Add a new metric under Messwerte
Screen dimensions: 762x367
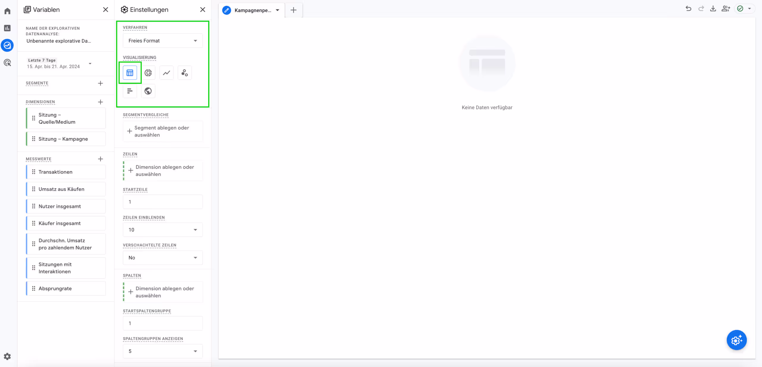click(101, 159)
